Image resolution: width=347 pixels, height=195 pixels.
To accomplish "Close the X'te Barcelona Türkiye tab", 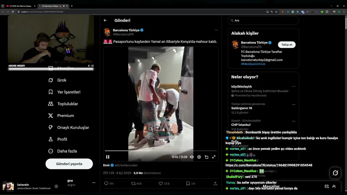I will 67,6.
